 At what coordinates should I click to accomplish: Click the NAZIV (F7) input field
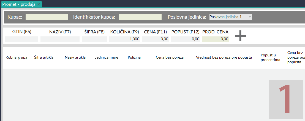click(x=60, y=39)
